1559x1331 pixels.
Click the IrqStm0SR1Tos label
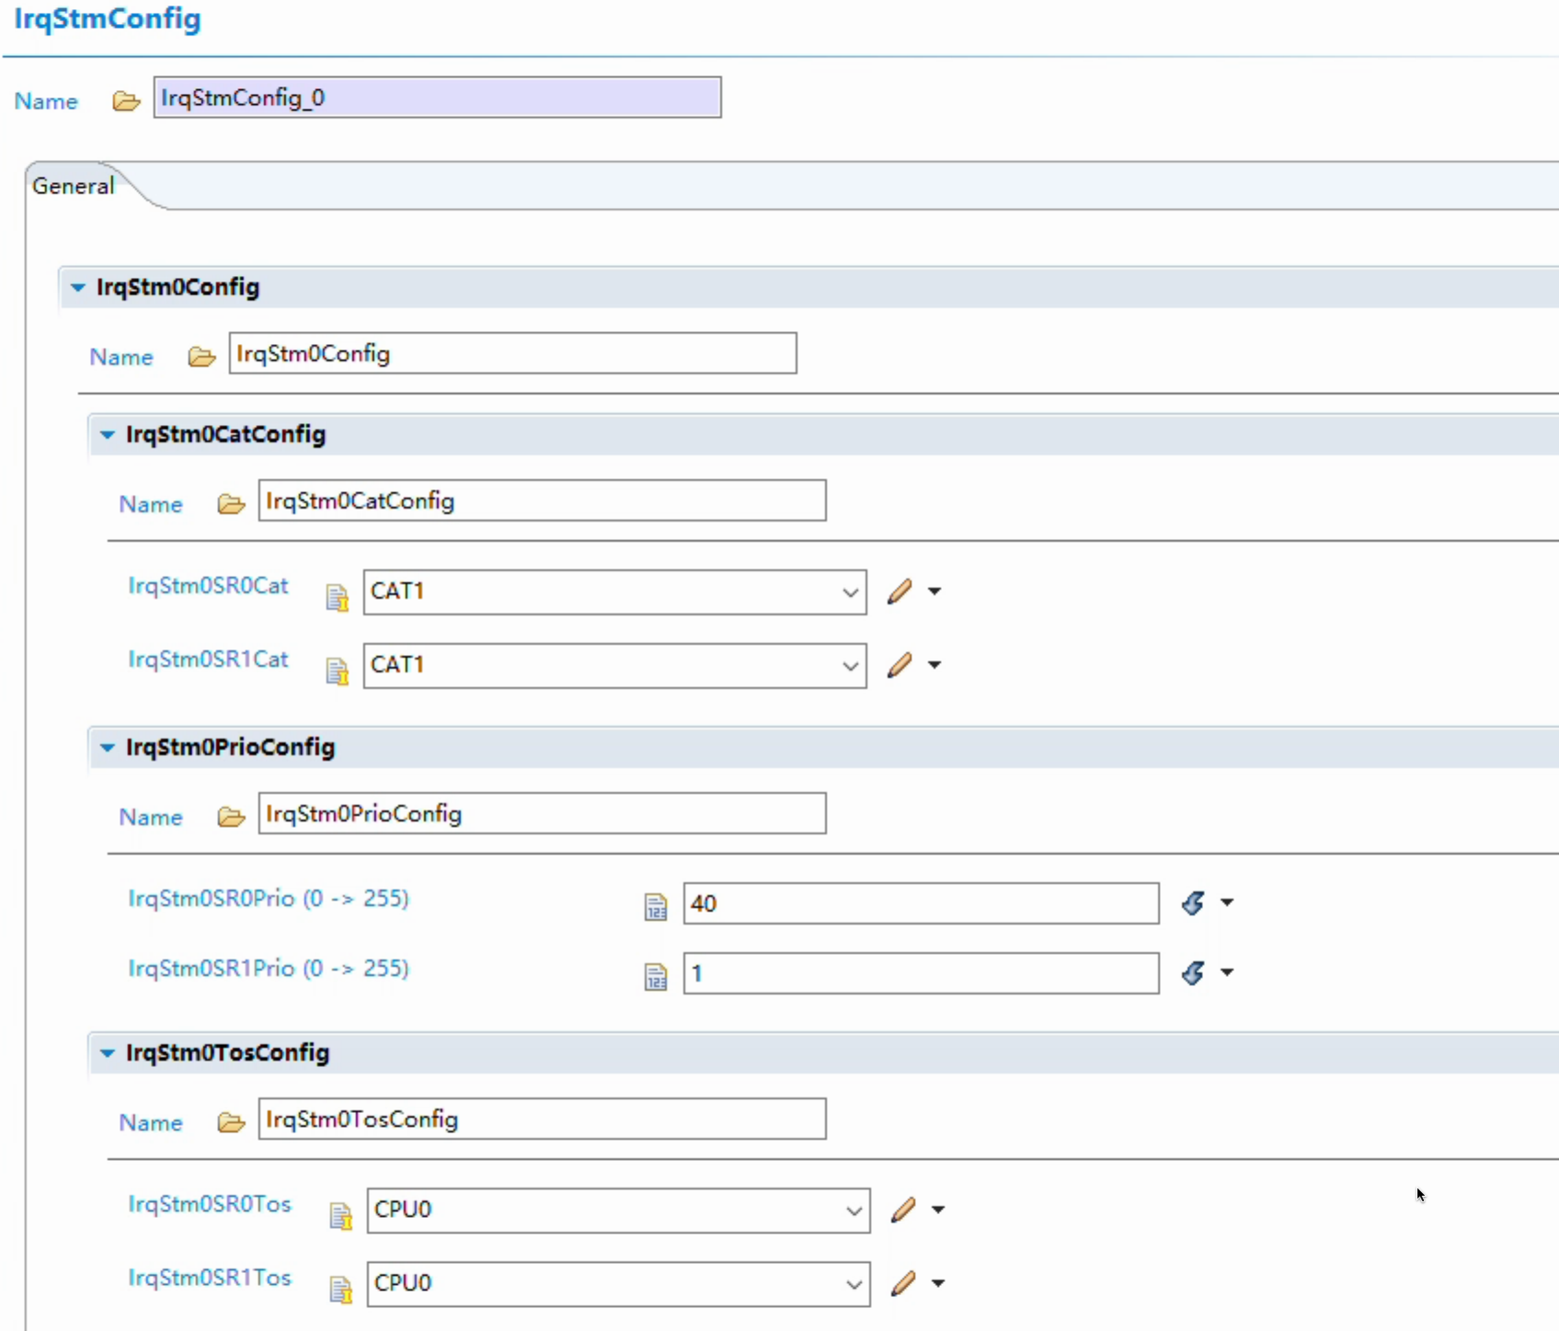click(x=210, y=1278)
